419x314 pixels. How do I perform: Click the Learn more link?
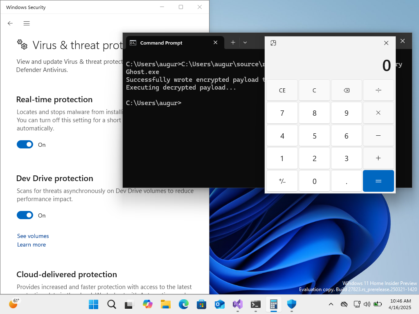[x=32, y=244]
